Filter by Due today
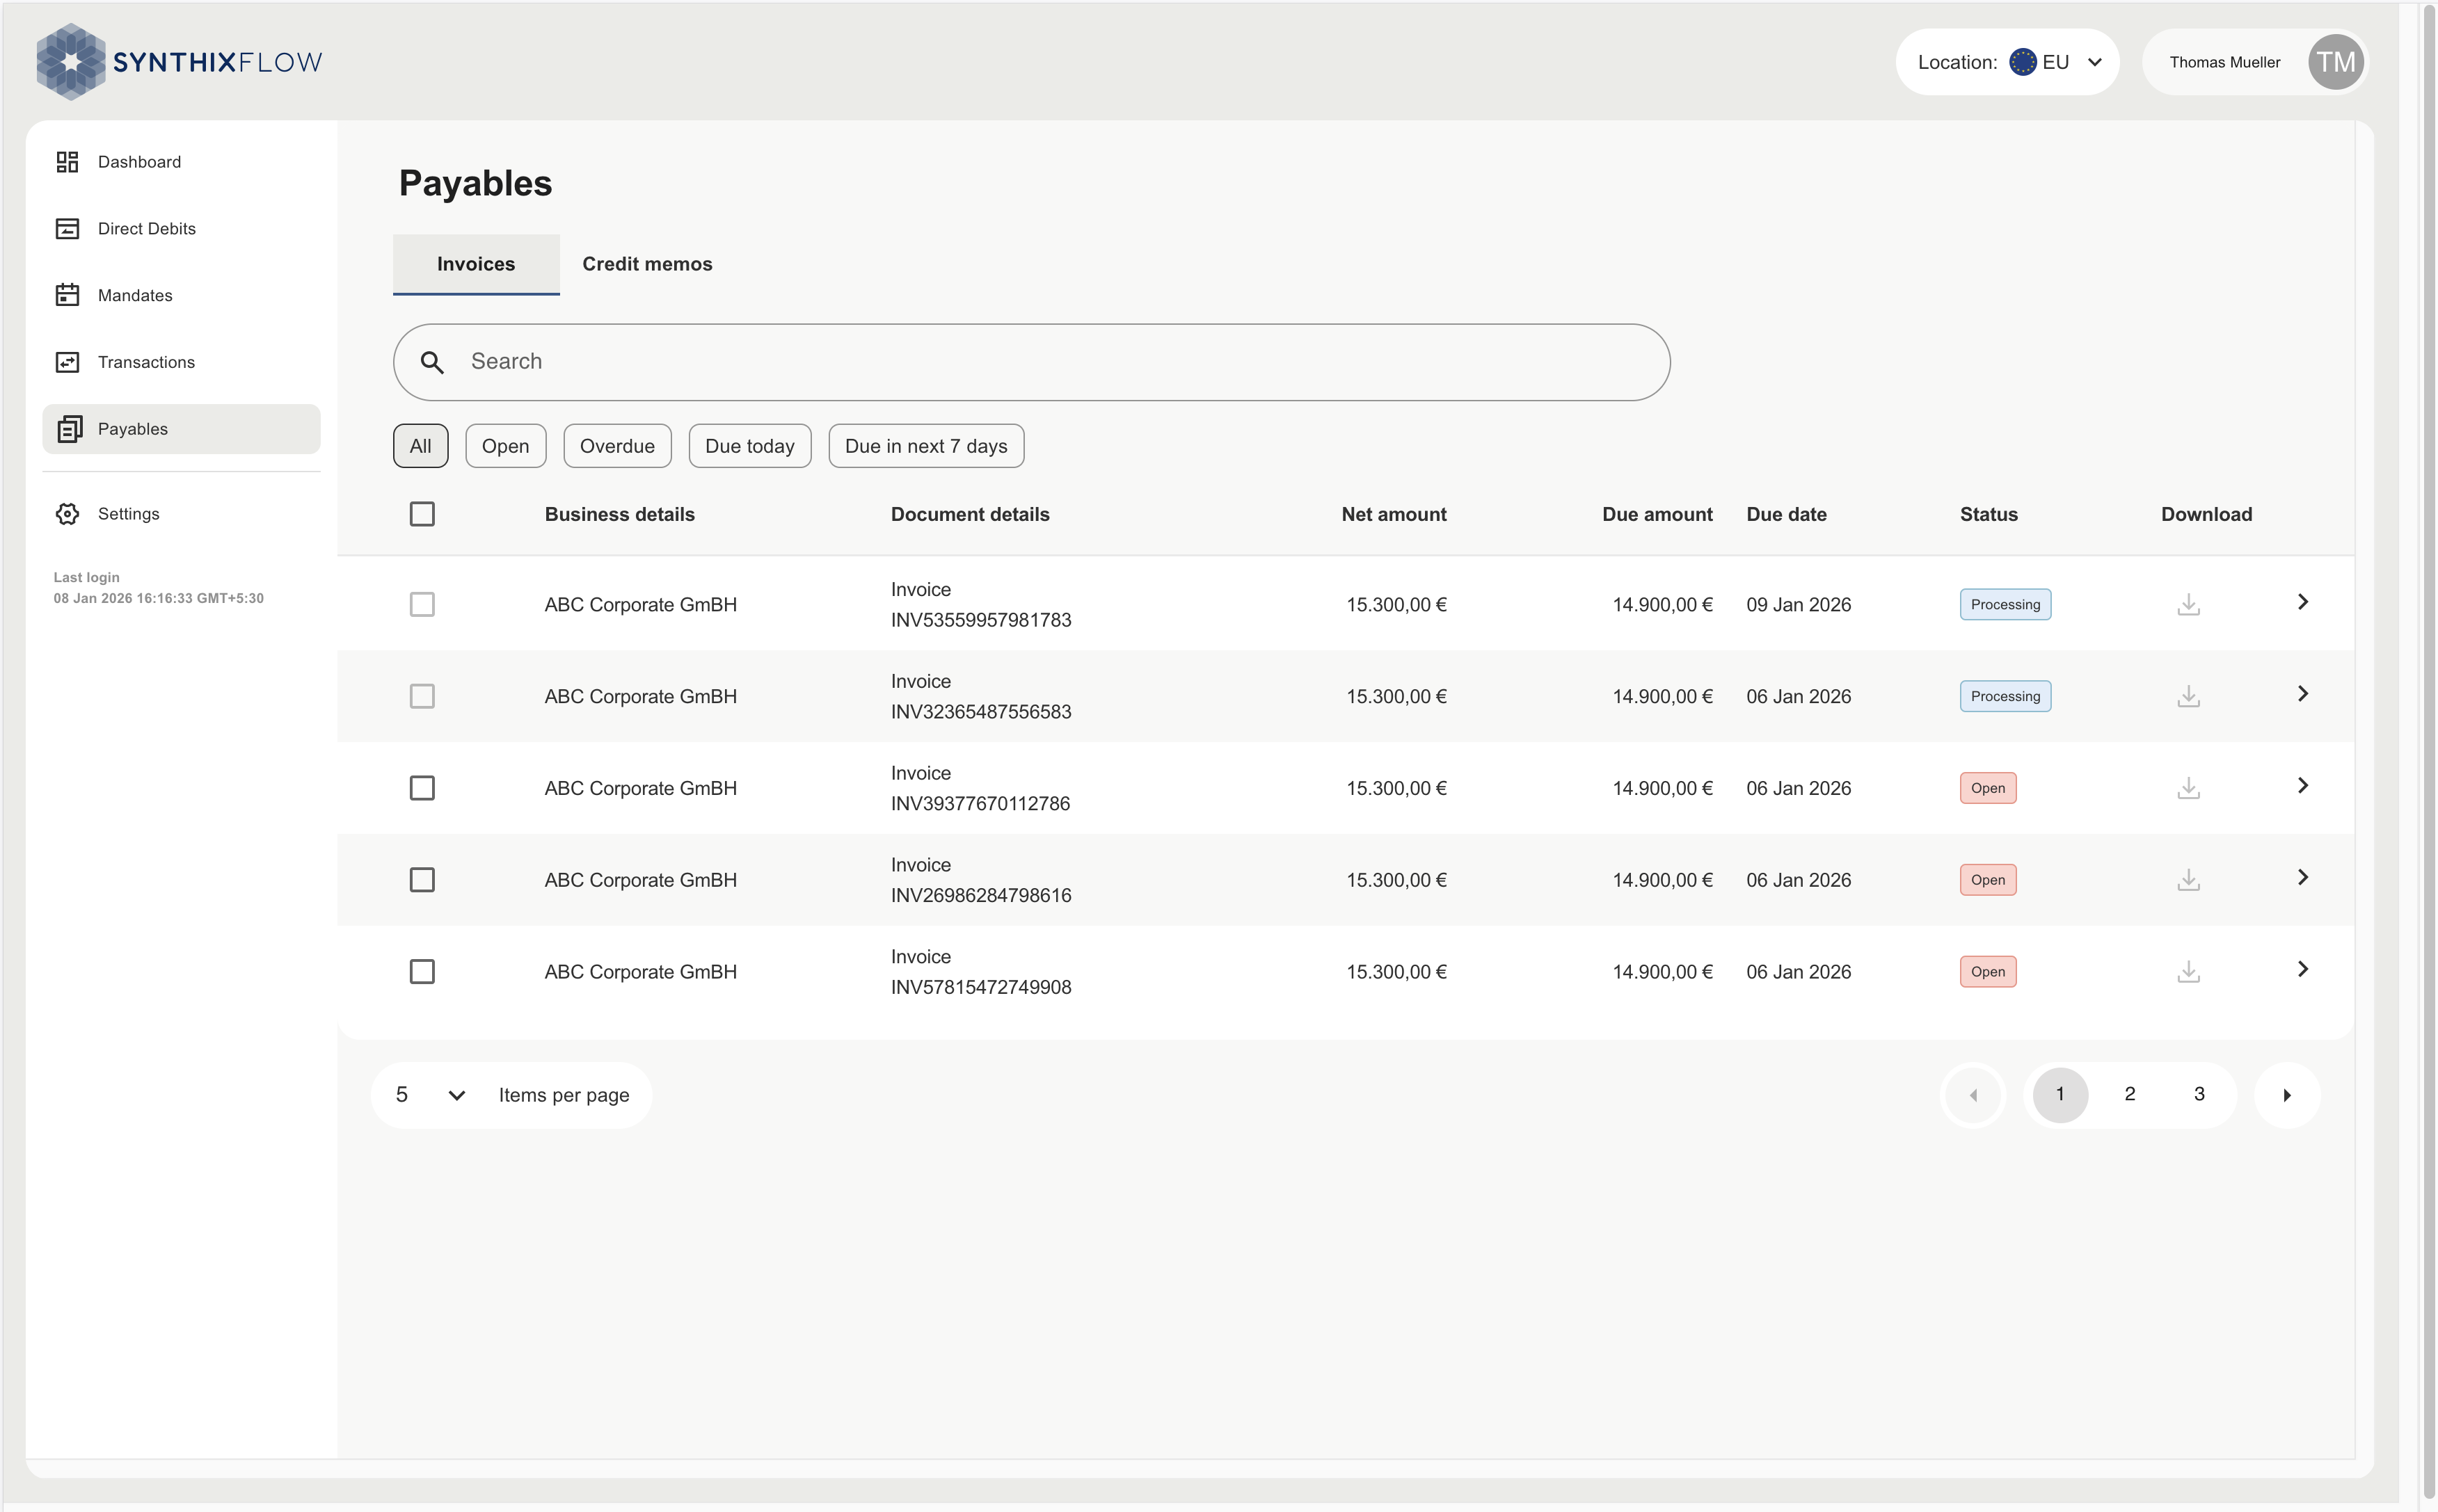This screenshot has width=2438, height=1512. tap(749, 446)
